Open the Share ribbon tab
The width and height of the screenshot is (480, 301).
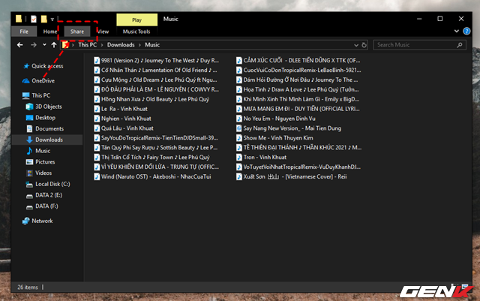pos(76,32)
